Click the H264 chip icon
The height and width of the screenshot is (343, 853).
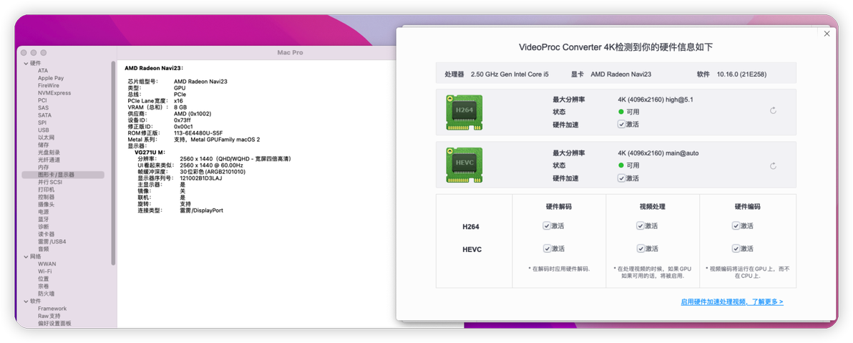(x=464, y=112)
